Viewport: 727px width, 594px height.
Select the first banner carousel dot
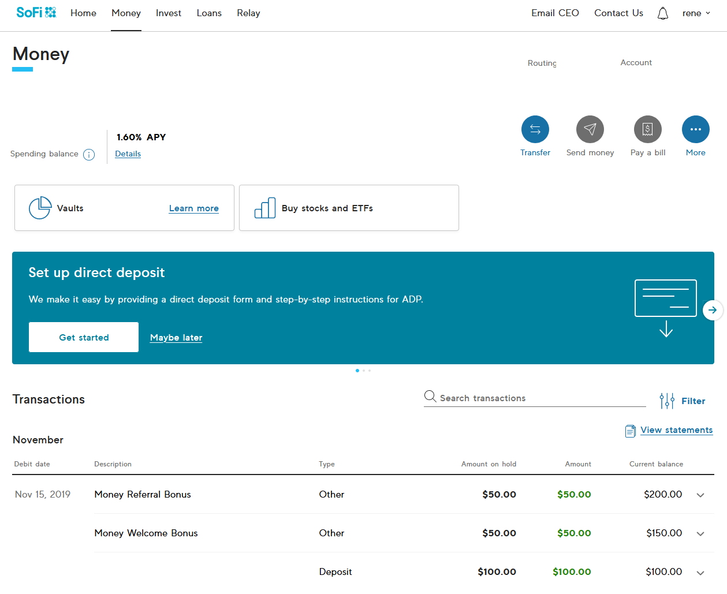(357, 371)
